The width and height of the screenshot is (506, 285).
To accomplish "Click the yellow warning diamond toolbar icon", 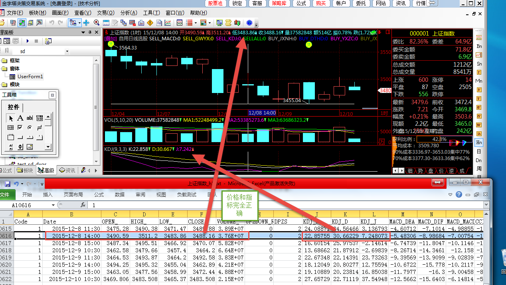I will tap(150, 23).
